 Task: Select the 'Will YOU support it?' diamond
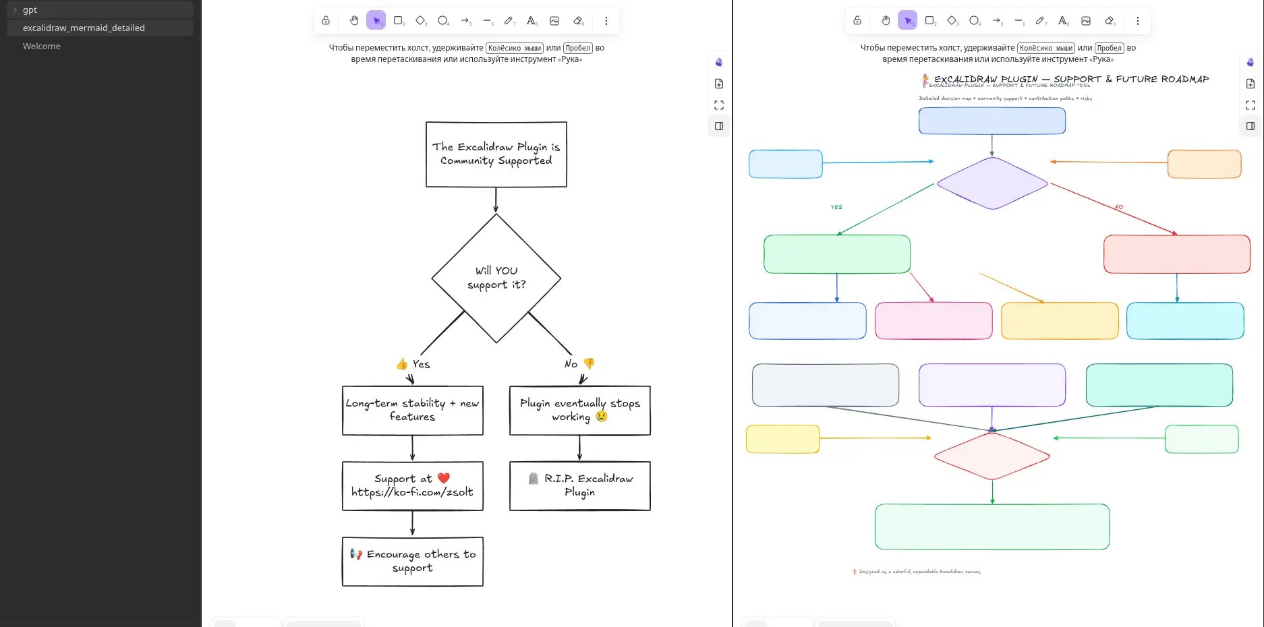click(496, 278)
